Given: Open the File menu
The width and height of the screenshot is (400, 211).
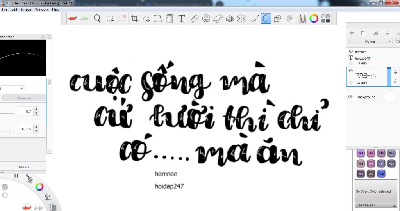Looking at the screenshot, I should (5, 9).
